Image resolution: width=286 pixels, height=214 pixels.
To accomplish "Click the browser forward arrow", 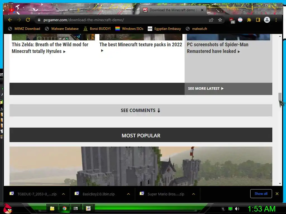I will coord(19,20).
